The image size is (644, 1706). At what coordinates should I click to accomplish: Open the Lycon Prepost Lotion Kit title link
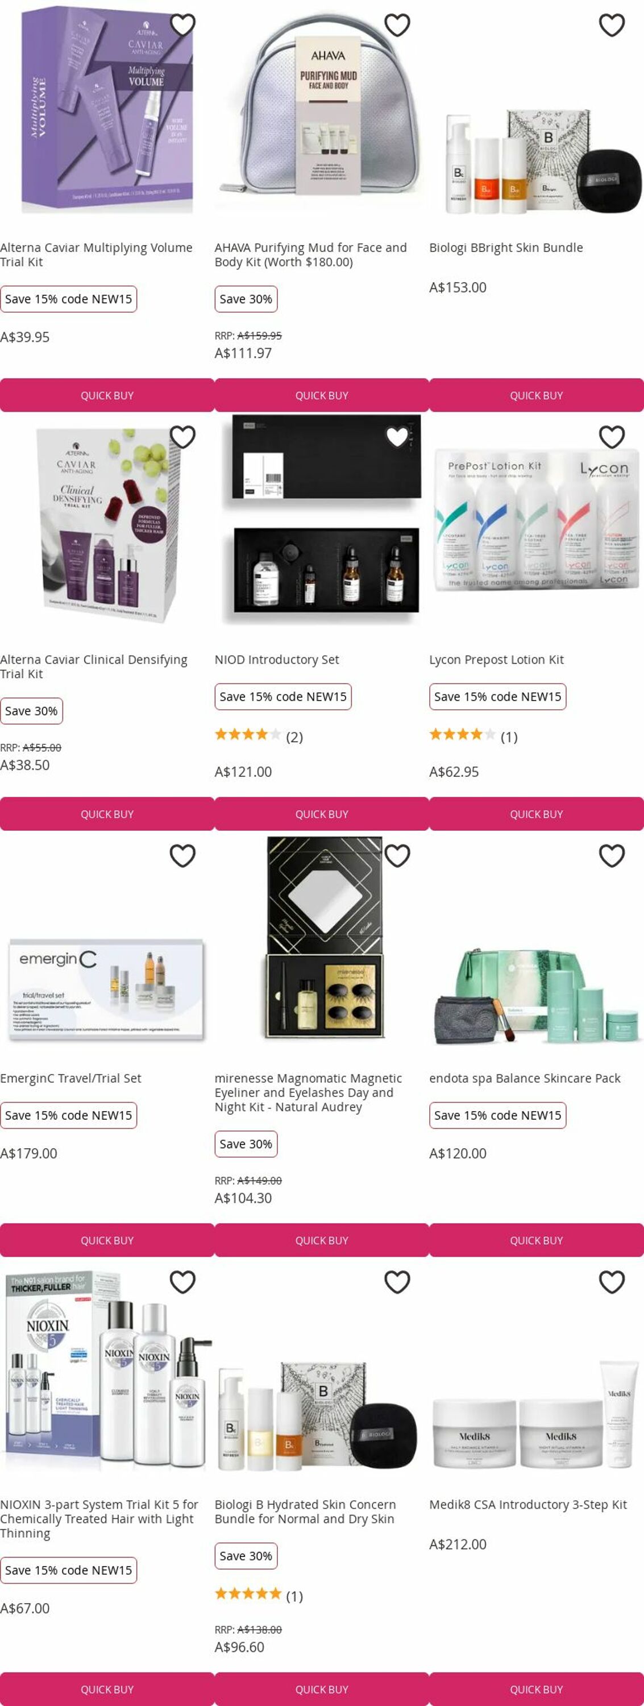click(496, 660)
